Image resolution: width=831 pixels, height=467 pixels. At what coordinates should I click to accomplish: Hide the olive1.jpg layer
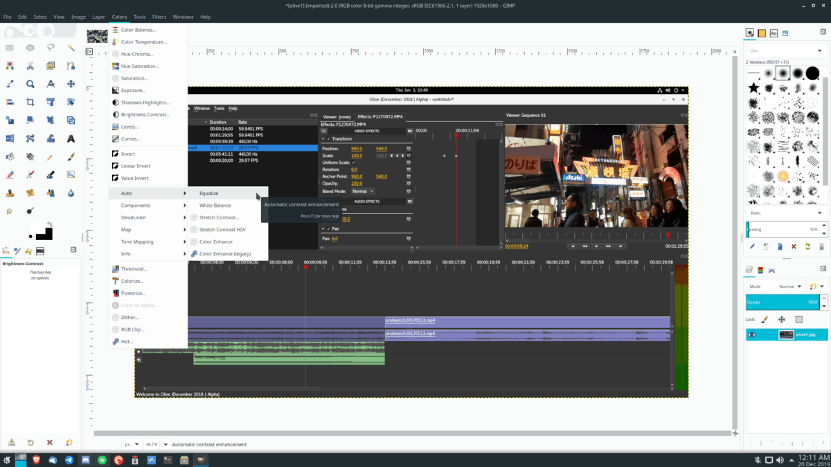pyautogui.click(x=751, y=333)
